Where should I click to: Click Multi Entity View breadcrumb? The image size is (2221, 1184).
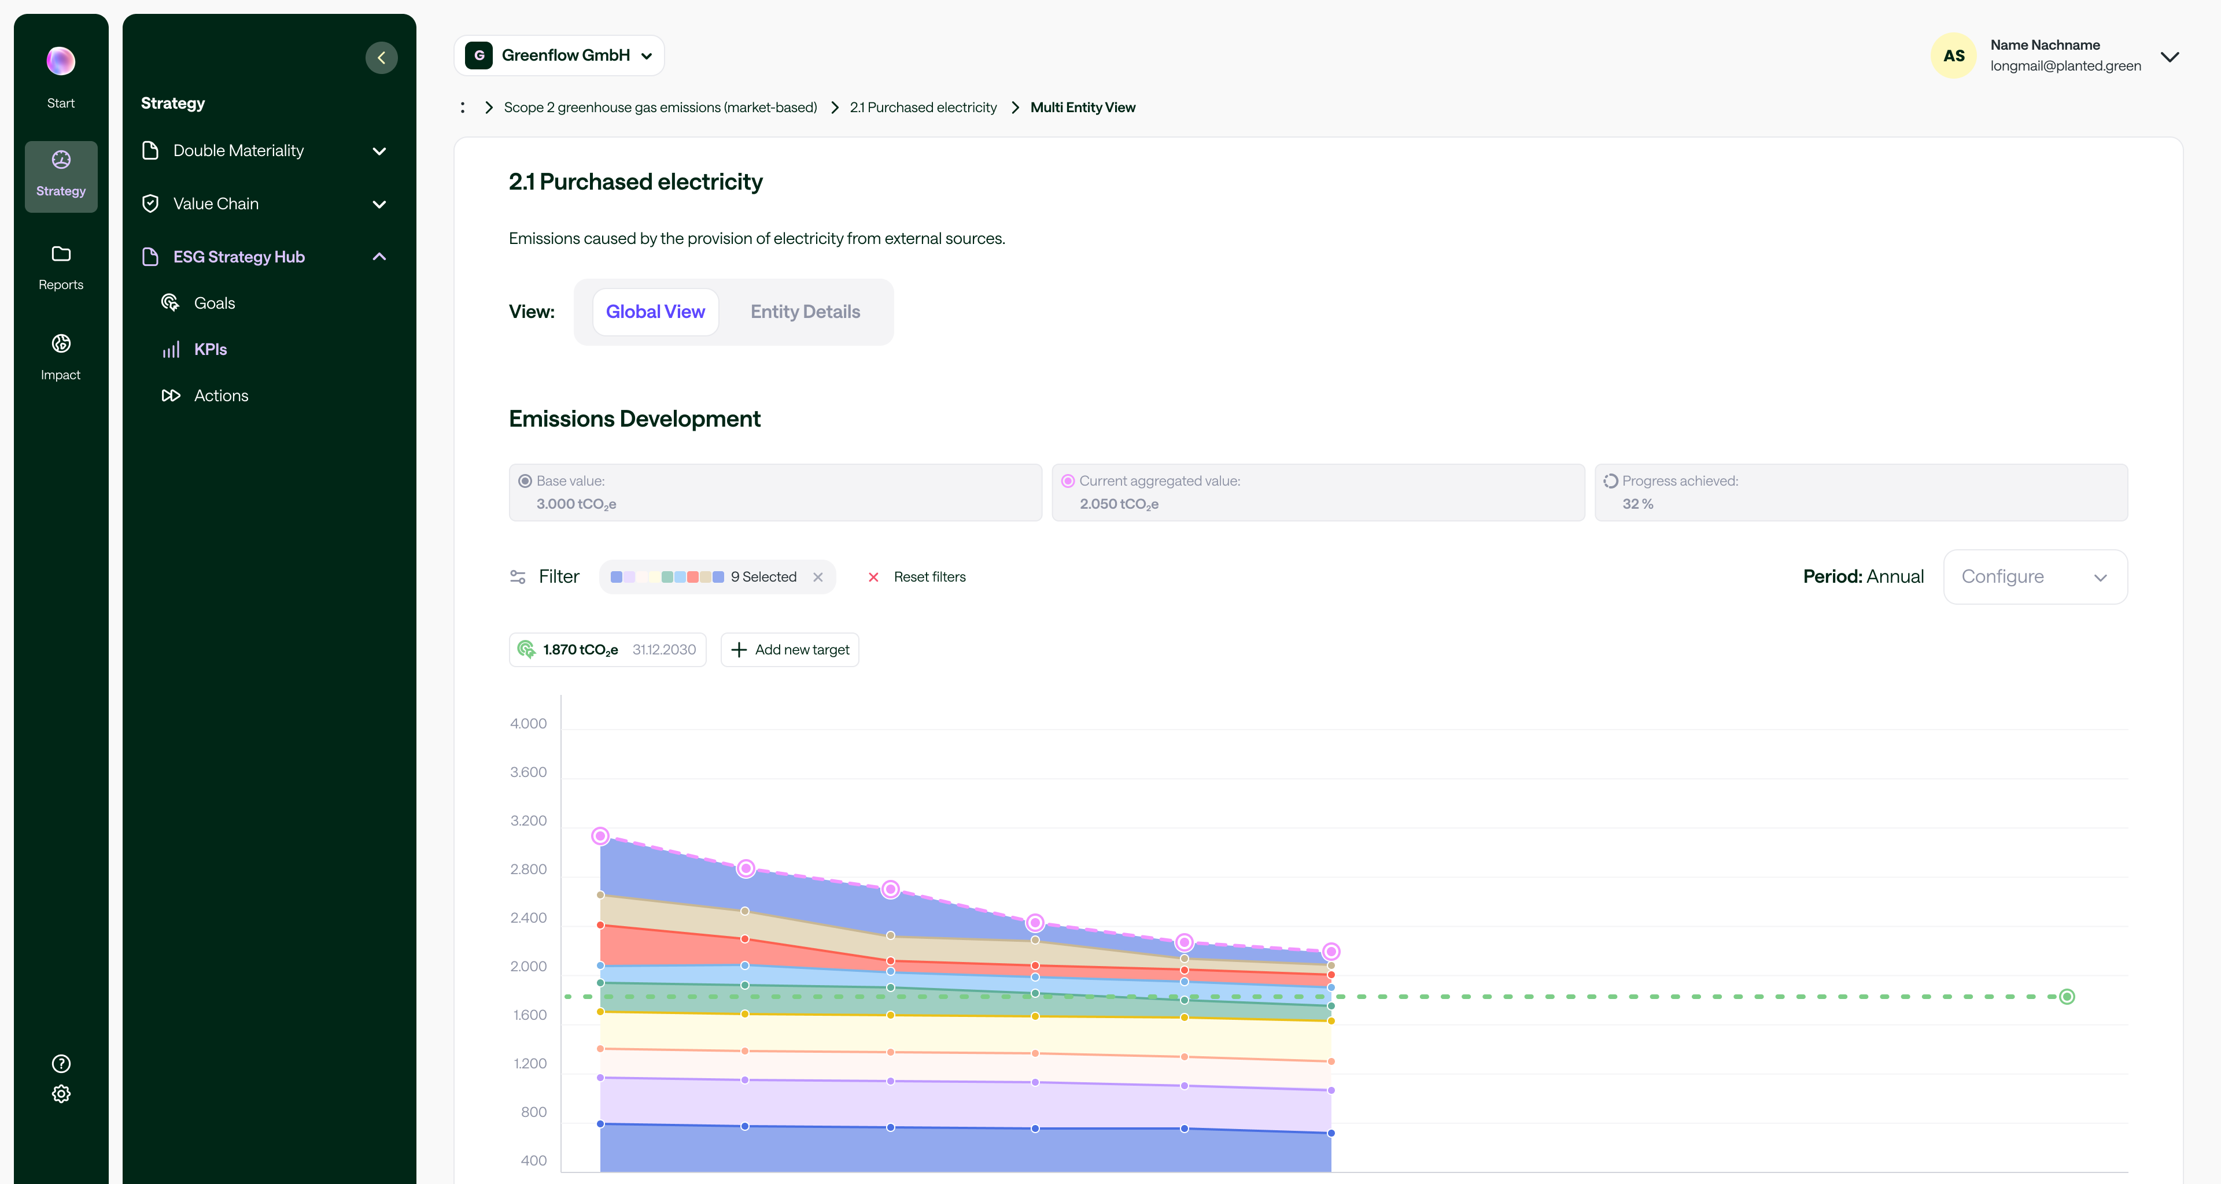(1083, 108)
